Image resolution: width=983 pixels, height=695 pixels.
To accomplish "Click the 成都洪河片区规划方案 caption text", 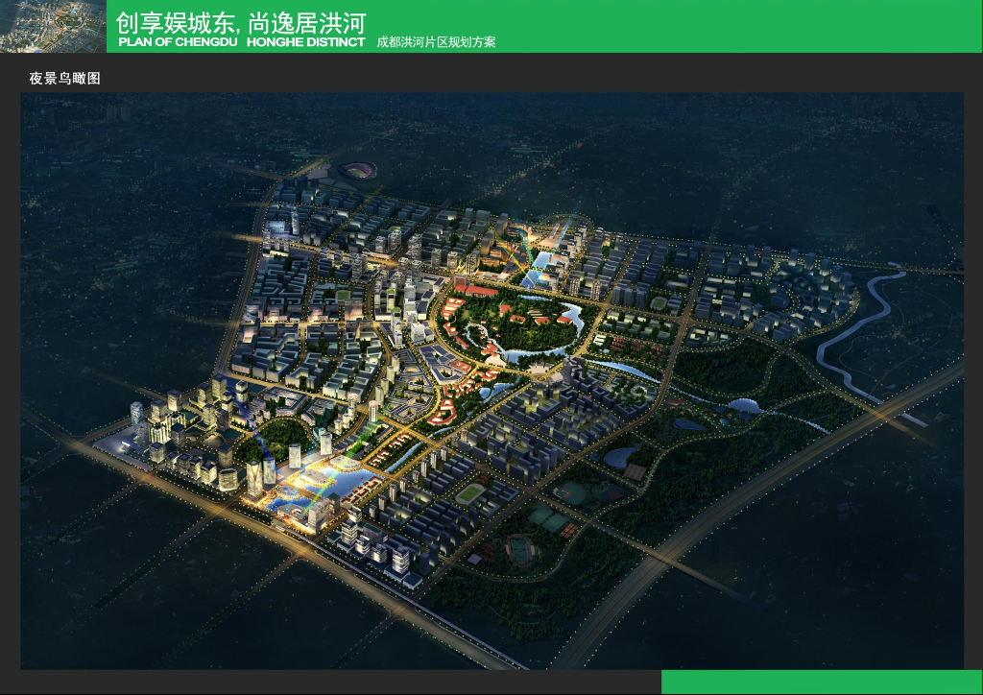I will 436,42.
